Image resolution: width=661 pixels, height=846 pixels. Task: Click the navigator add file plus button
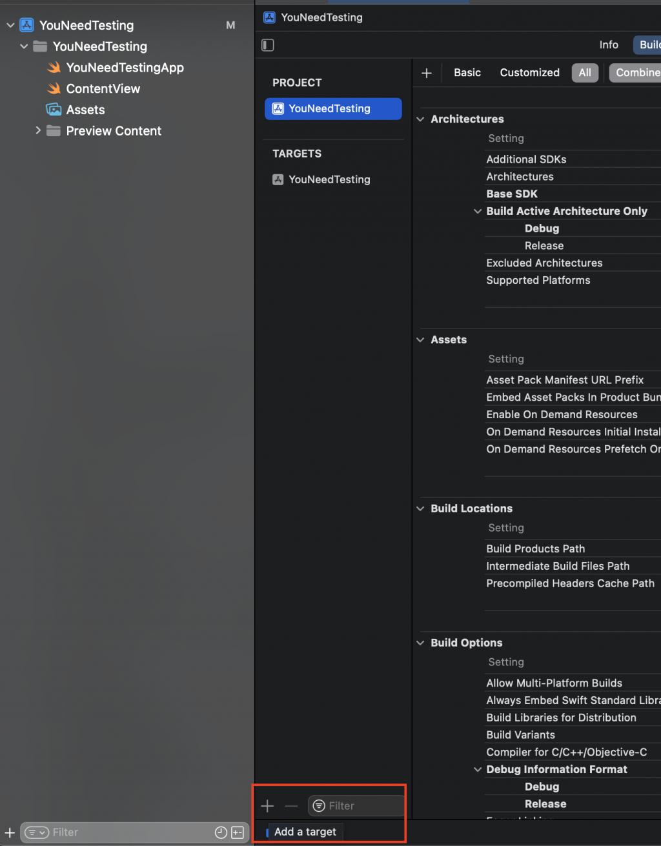(10, 832)
